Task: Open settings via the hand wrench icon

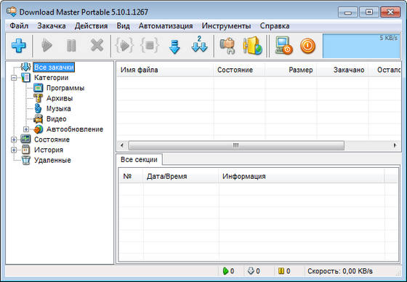Action: pyautogui.click(x=227, y=46)
